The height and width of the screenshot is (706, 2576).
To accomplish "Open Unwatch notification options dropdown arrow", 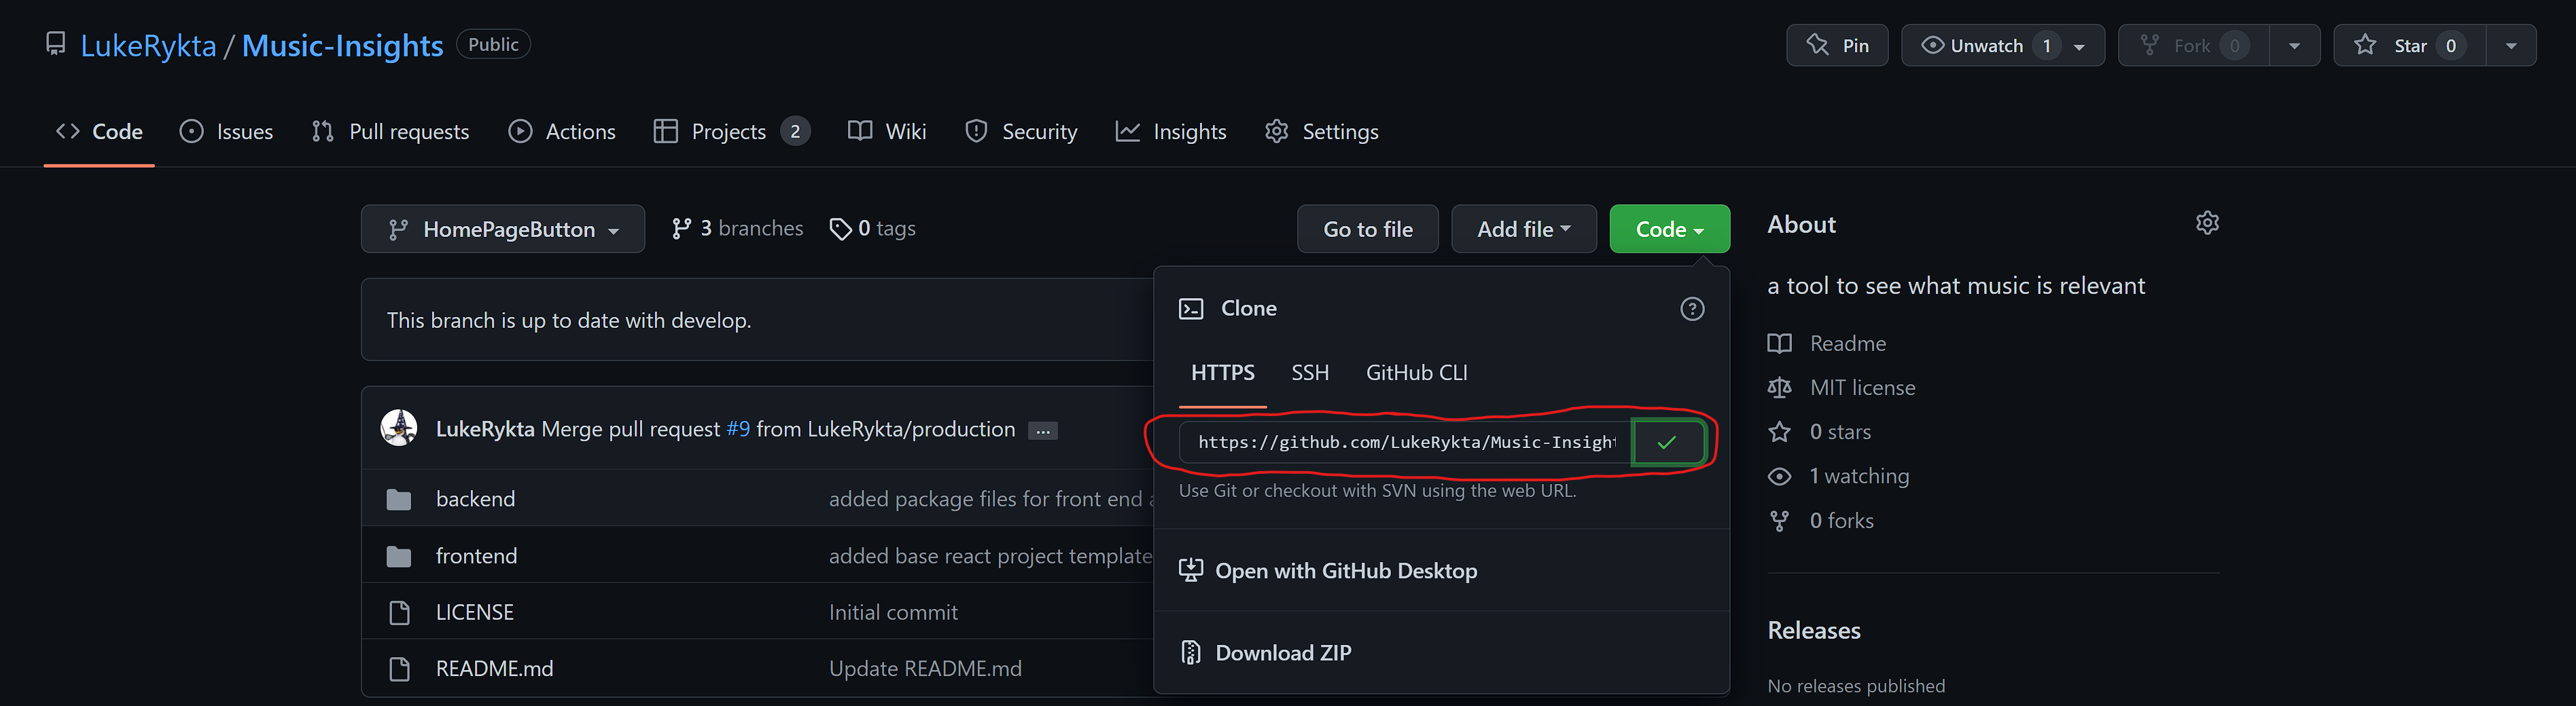I will pos(2080,46).
